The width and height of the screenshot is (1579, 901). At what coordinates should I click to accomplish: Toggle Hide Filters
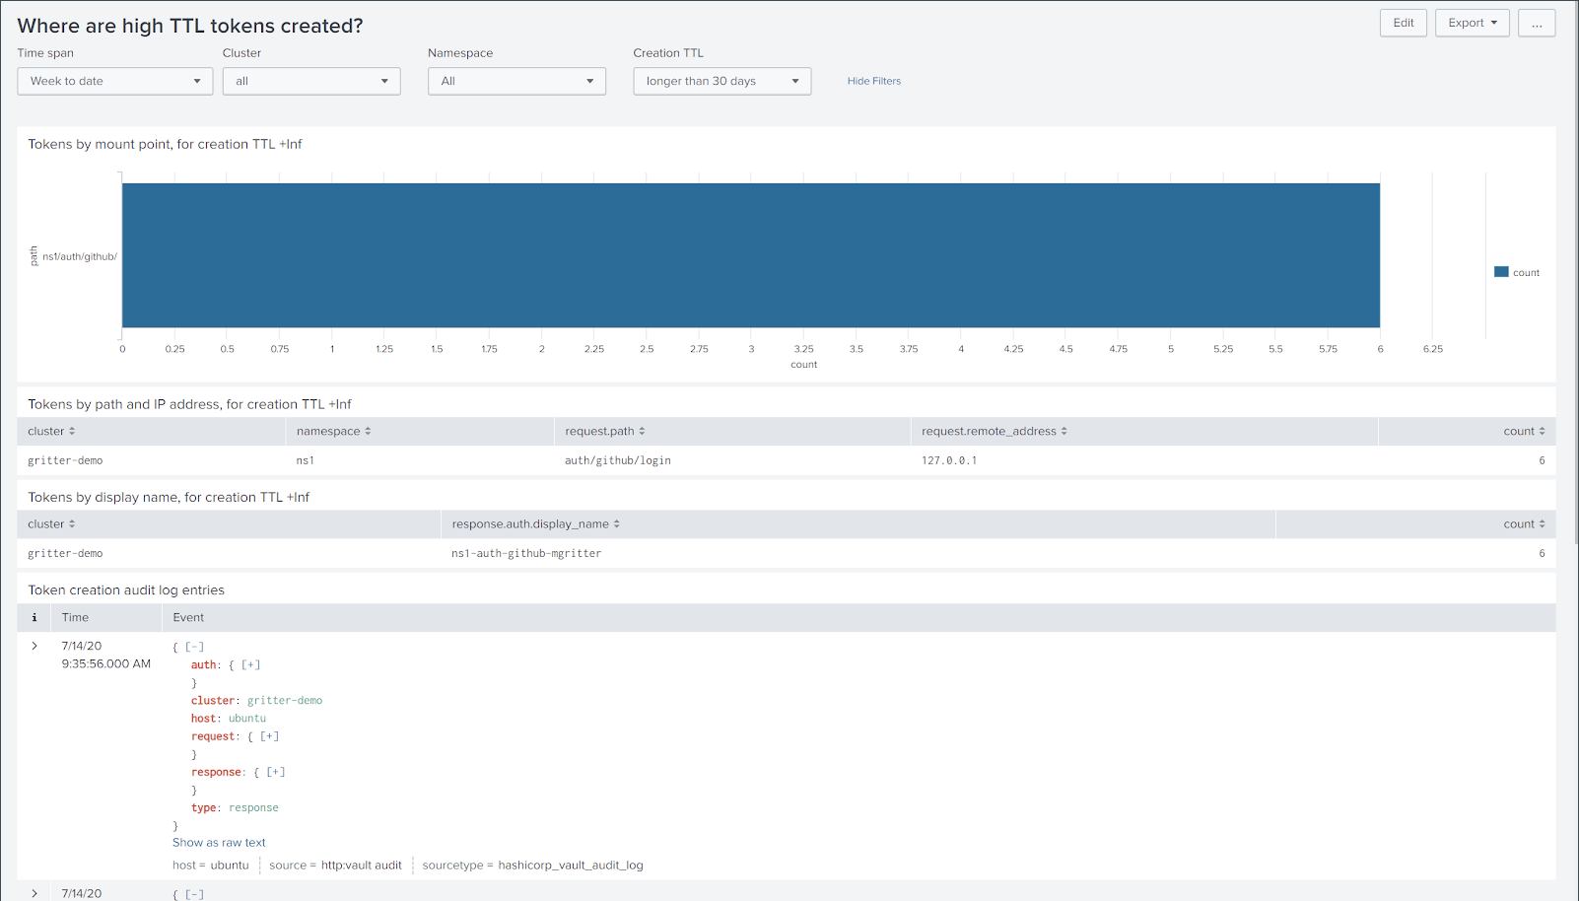(x=873, y=81)
